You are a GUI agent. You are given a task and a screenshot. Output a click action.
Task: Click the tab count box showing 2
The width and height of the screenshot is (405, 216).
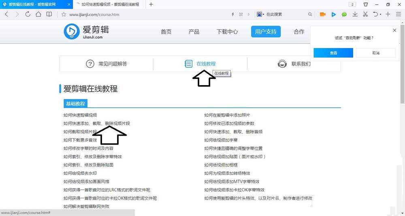(x=352, y=4)
